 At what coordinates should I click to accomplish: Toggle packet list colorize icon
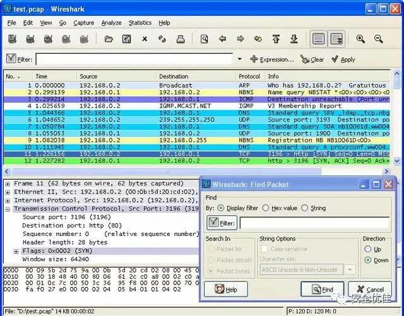click(x=318, y=39)
